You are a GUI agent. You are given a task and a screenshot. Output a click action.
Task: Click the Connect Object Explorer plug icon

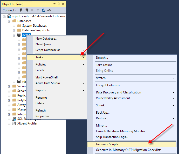pos(21,10)
